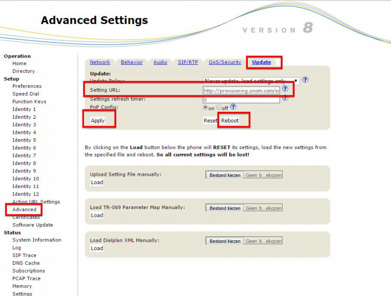The width and height of the screenshot is (391, 296).
Task: Open Identity 3 settings
Action: click(x=24, y=125)
